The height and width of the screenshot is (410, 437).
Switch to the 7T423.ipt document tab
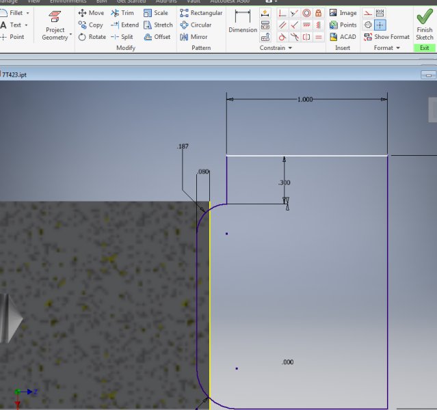coord(14,74)
